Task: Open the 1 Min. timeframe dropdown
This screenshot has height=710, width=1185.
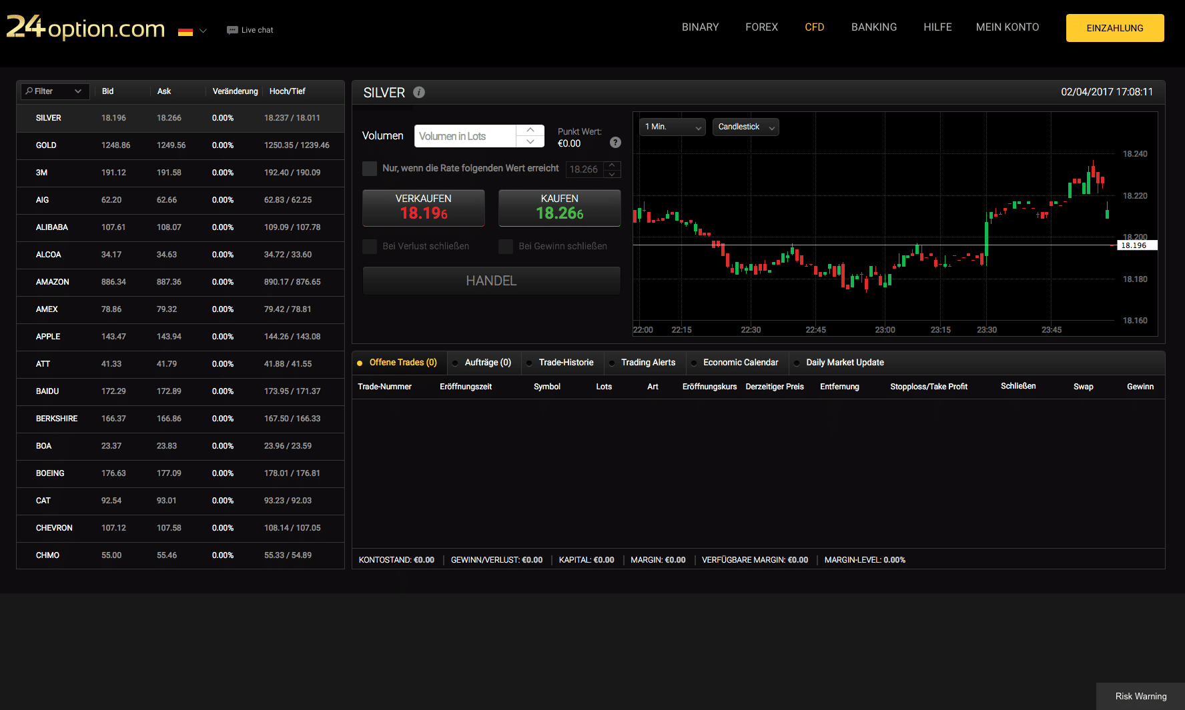Action: [672, 127]
